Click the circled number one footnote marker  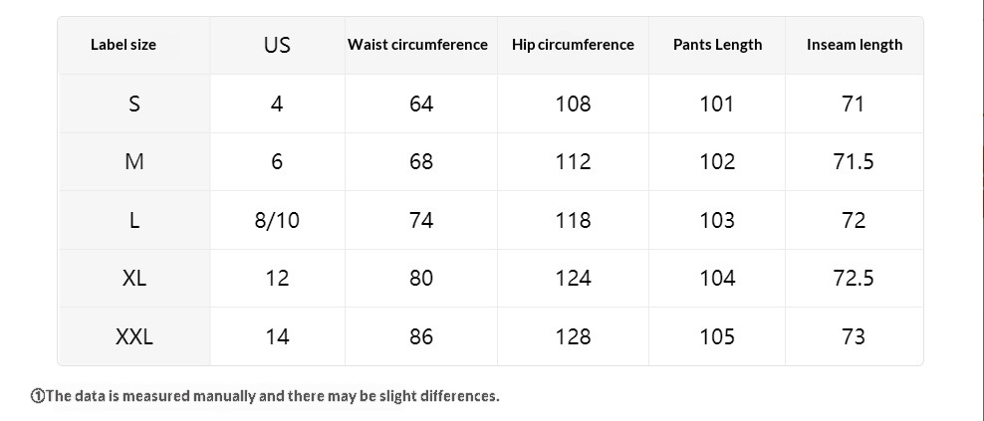[x=38, y=396]
